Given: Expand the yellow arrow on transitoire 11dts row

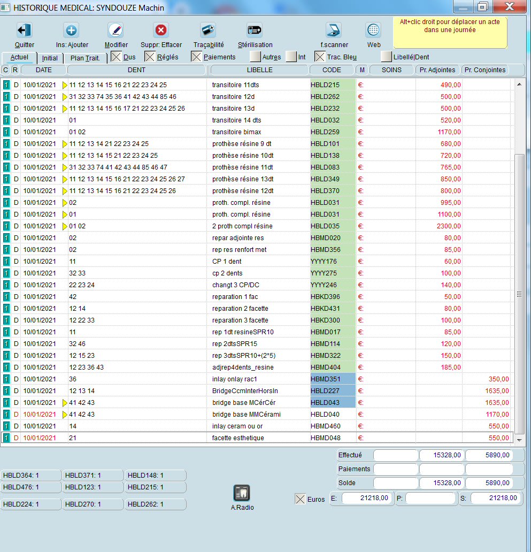Looking at the screenshot, I should (x=65, y=85).
